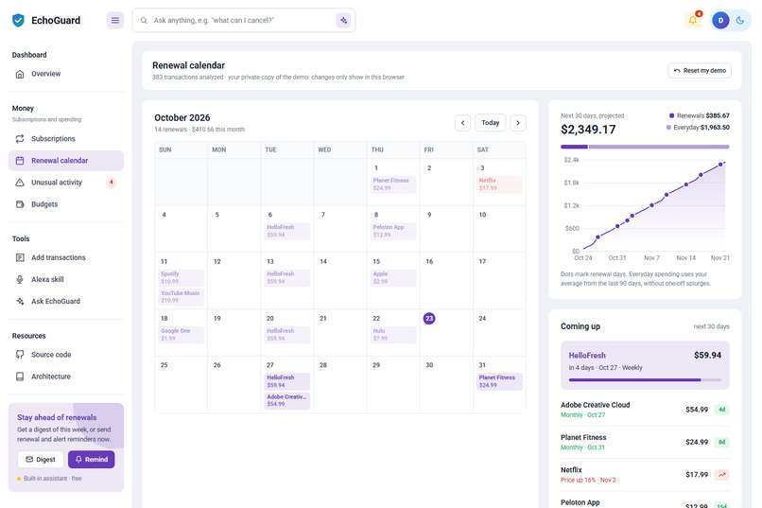Click the Renewal calendar sidebar icon
Image resolution: width=762 pixels, height=508 pixels.
tap(20, 161)
